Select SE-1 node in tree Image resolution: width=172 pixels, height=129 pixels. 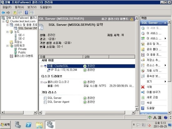point(21,35)
